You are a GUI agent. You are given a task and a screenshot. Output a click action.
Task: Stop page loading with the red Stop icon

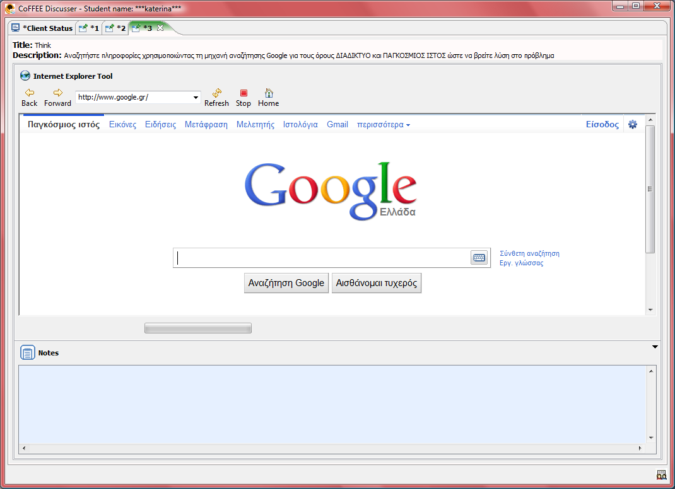click(x=244, y=93)
